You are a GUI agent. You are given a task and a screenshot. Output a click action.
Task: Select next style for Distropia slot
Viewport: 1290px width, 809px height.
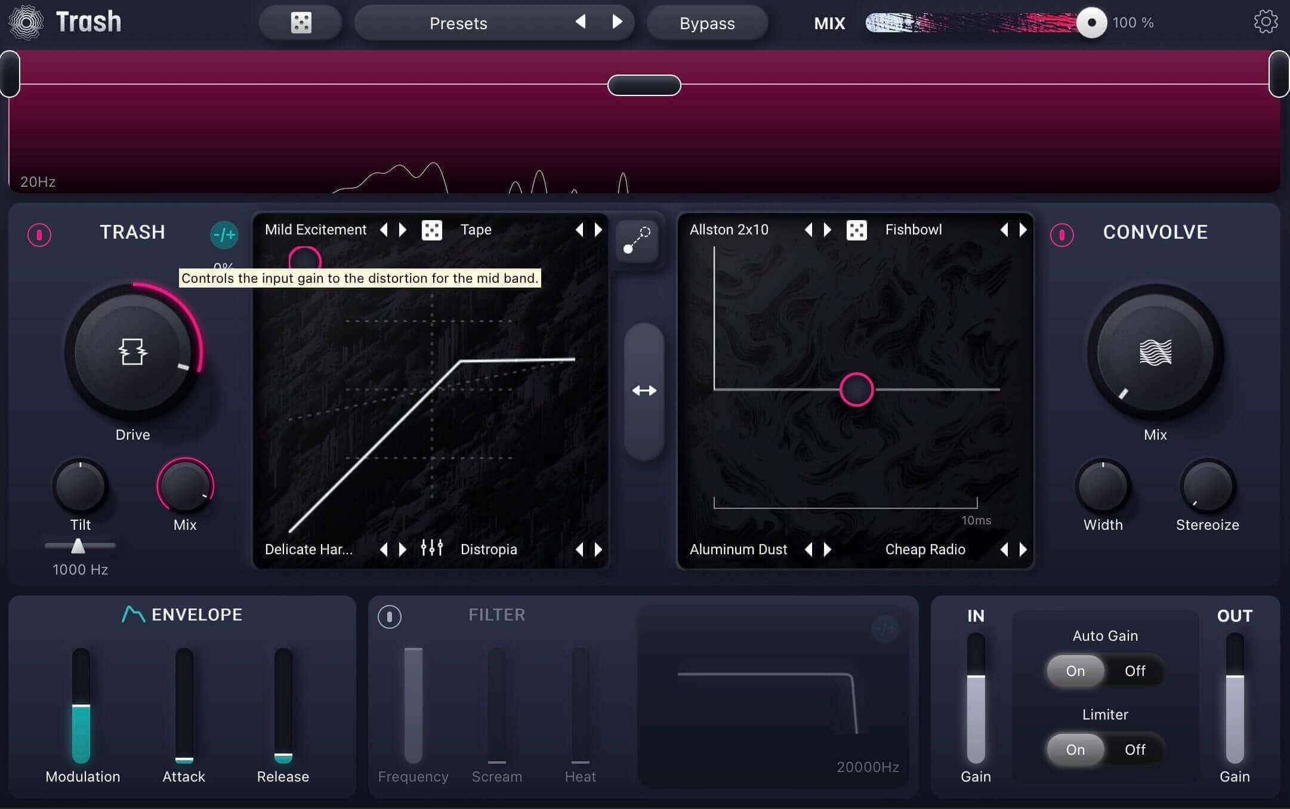click(598, 549)
